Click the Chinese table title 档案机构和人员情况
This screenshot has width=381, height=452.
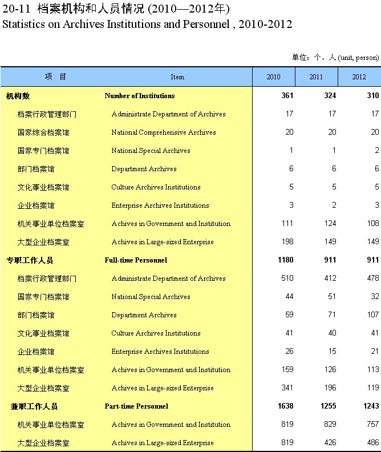click(x=91, y=9)
